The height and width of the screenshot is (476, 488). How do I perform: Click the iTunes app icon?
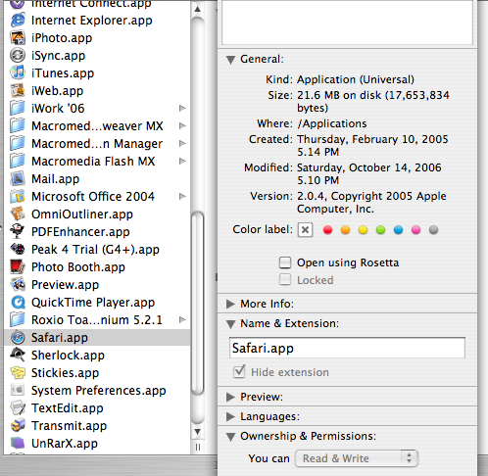[x=18, y=73]
